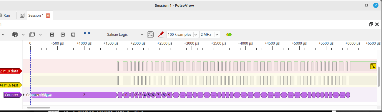Click counter annotation 7
This screenshot has width=382, height=112.
158,95
